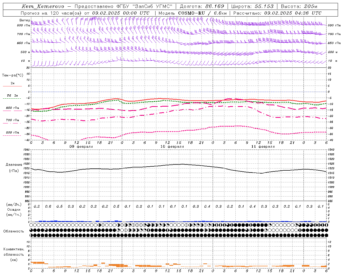Click '500 гПа' in the temperature legend
Viewport: 342px width, 273px height.
[13, 133]
